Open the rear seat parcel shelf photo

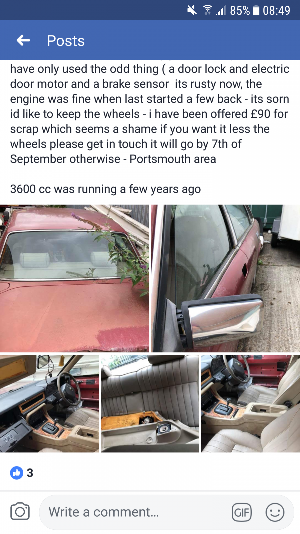click(x=150, y=404)
